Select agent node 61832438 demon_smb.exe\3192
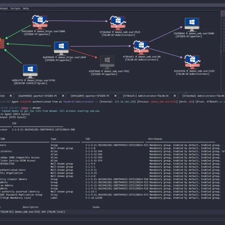Screen dimensions: 225x225 (192, 62)
